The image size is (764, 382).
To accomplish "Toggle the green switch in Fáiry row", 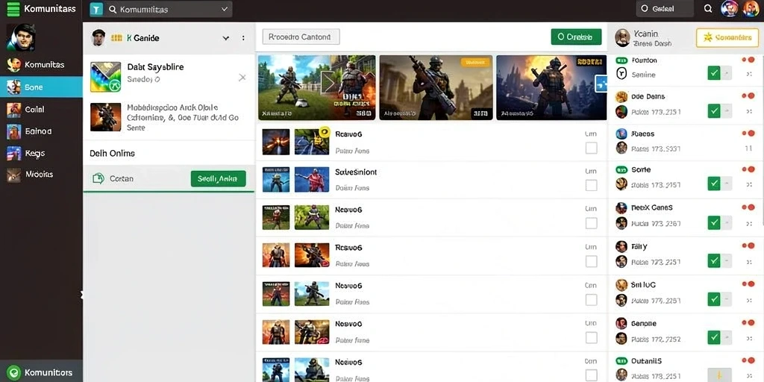I will tap(719, 260).
